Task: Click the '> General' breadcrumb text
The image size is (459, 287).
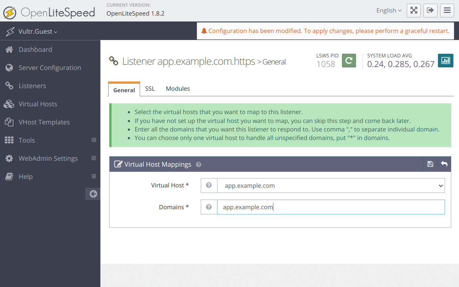Action: pos(272,62)
